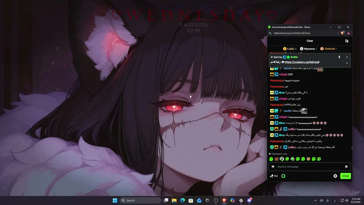
Task: Open Brave Rewards triangle icon
Action: [348, 33]
